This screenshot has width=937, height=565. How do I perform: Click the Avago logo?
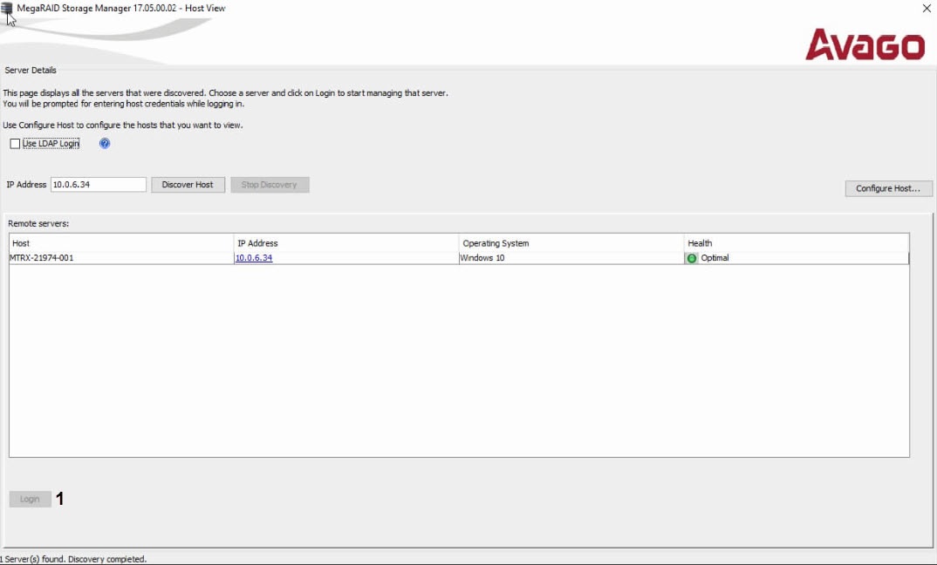[865, 44]
